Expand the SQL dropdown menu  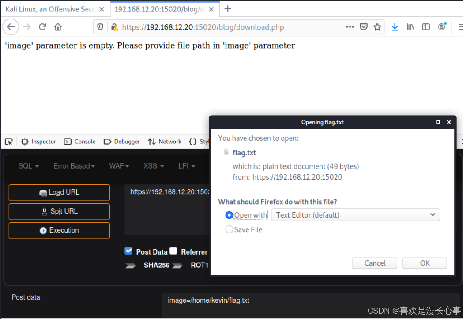[29, 166]
